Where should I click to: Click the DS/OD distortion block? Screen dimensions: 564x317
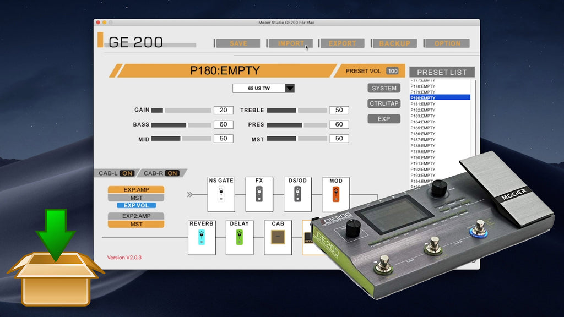(297, 194)
